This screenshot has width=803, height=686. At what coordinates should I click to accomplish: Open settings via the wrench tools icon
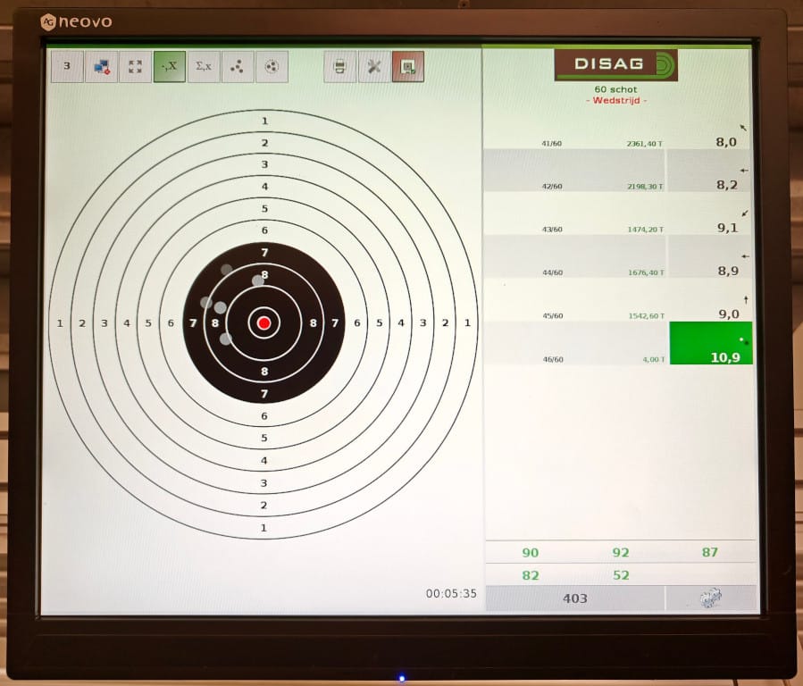pyautogui.click(x=374, y=66)
